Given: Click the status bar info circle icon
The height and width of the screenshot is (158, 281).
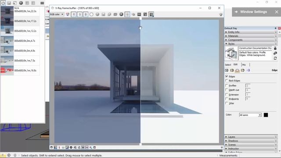Looking at the screenshot, I should click(9, 155).
